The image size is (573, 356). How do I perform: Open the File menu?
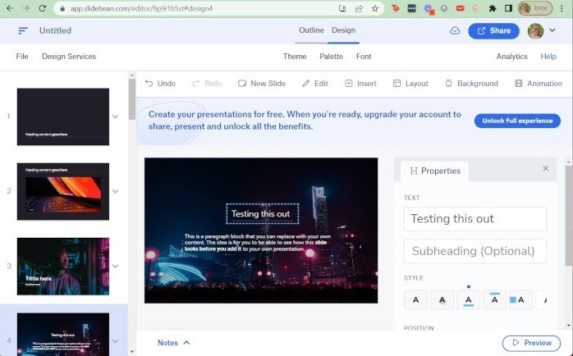[x=22, y=57]
